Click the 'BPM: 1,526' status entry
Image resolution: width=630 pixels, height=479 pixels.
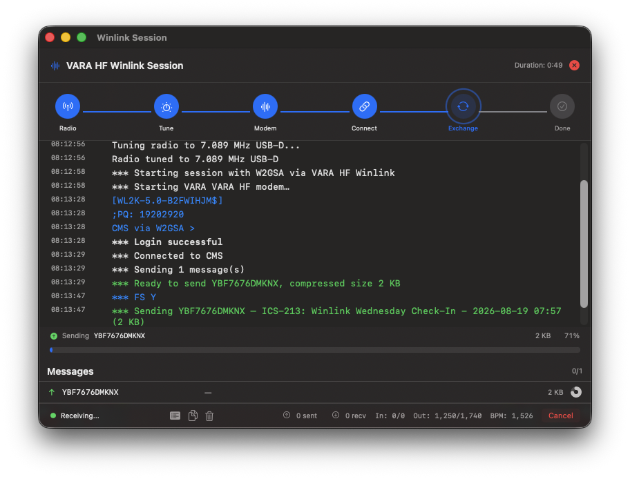point(511,416)
